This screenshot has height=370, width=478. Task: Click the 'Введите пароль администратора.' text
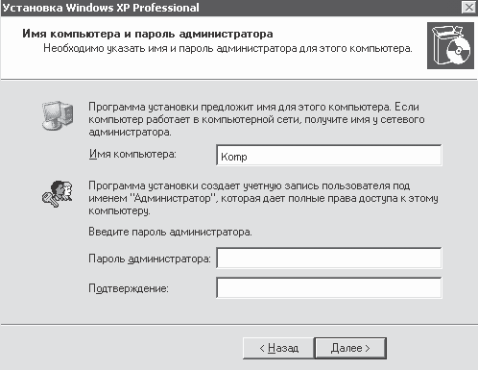click(170, 232)
